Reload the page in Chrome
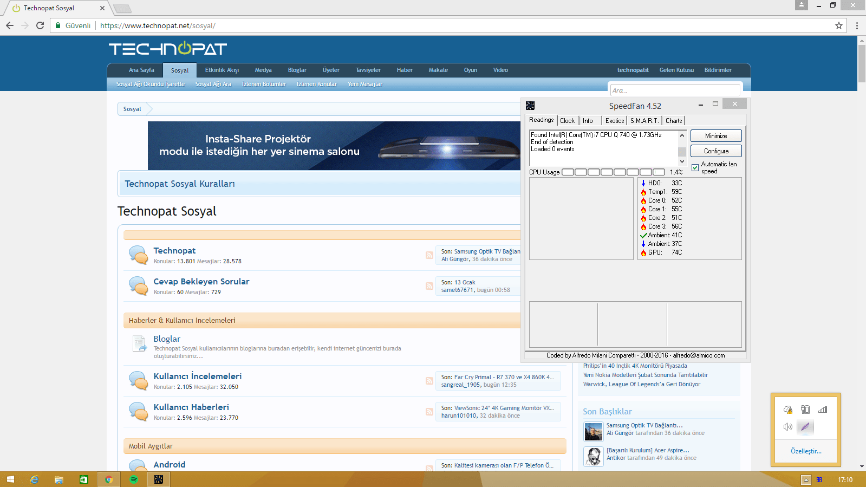Screen dimensions: 866x487 point(40,25)
